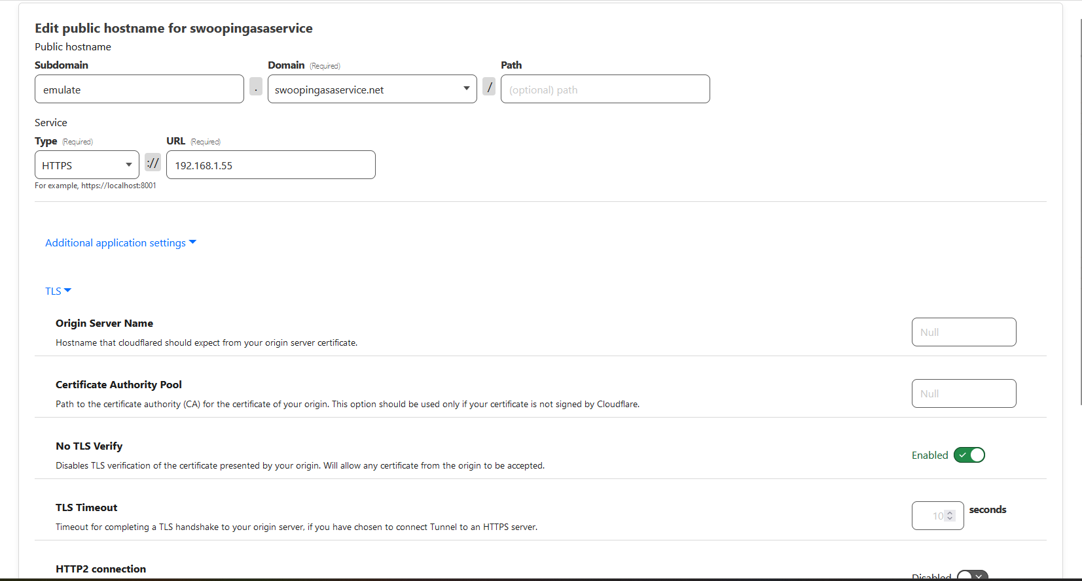Toggle the HTTP2 connection switch
The image size is (1082, 581).
[973, 575]
